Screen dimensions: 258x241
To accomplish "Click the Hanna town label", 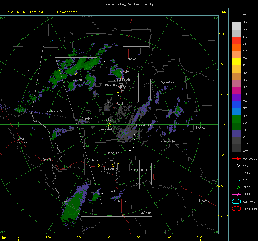I will pos(200,128).
